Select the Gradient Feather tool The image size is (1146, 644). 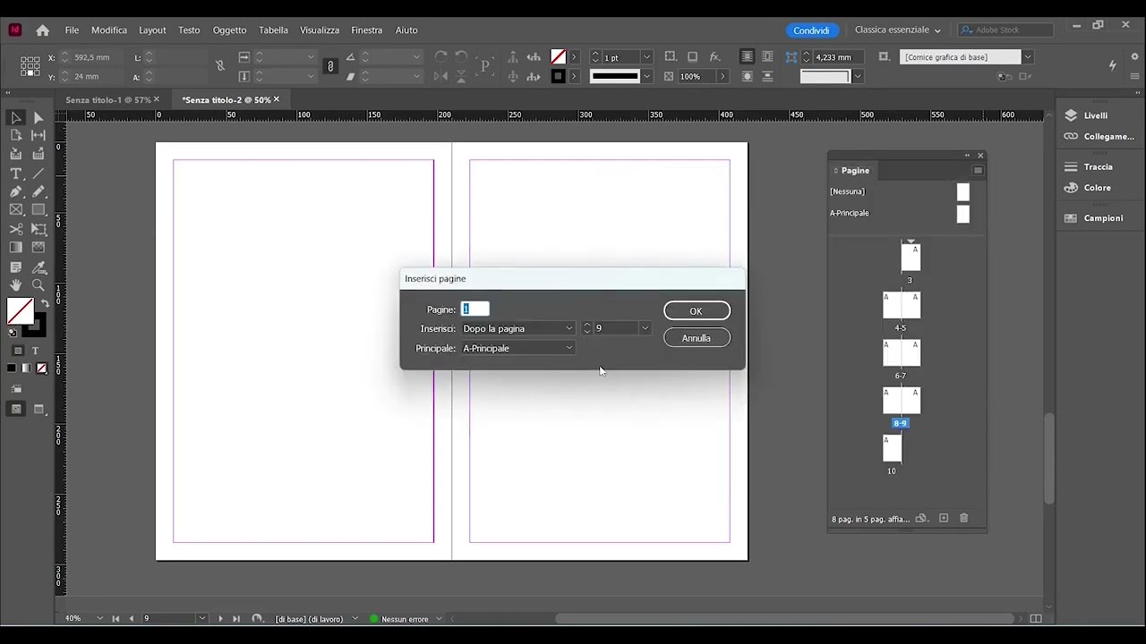tap(38, 248)
